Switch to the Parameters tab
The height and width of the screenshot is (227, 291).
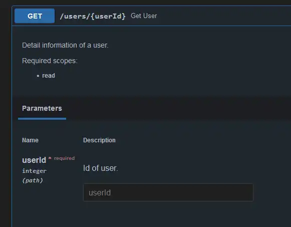point(42,108)
